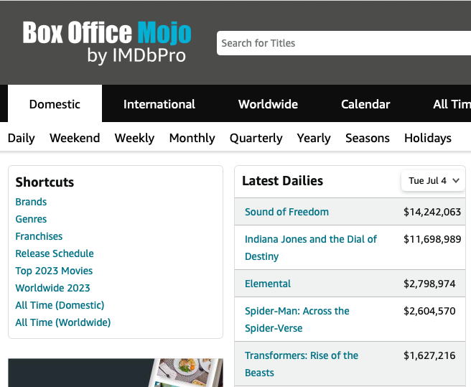
Task: Open Worldwide 2023 shortcut link
Action: click(52, 288)
